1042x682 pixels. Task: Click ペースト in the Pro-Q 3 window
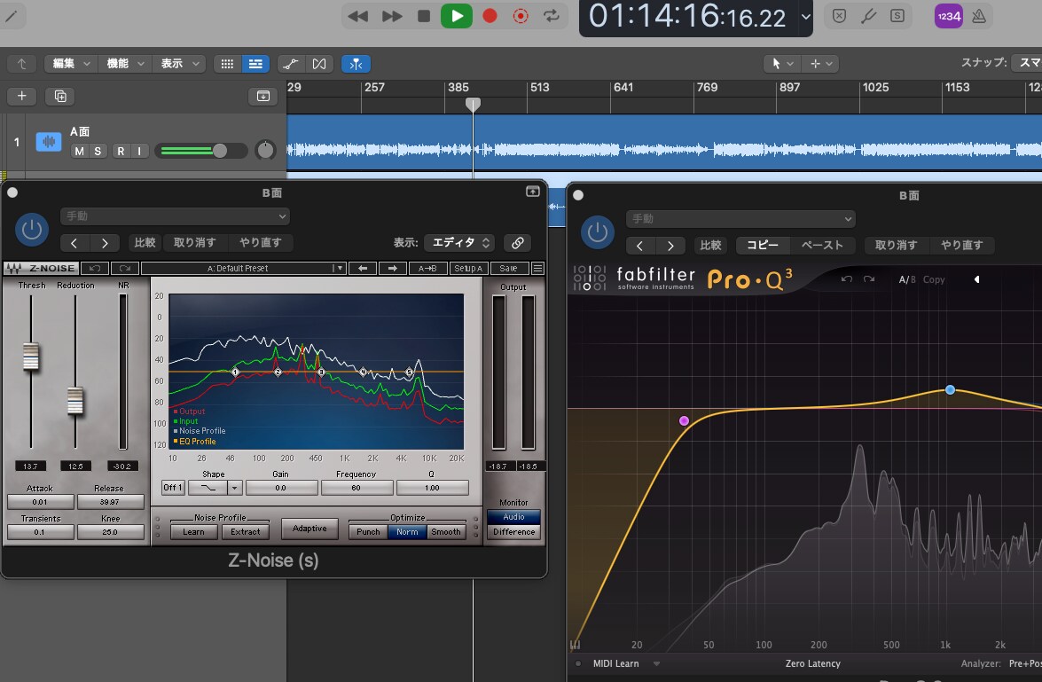(822, 246)
